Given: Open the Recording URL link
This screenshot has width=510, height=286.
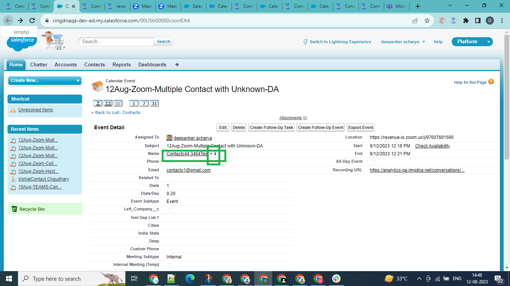Looking at the screenshot, I should [417, 170].
